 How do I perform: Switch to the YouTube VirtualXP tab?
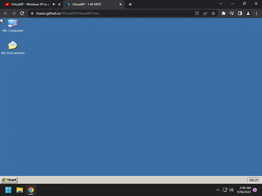click(30, 4)
